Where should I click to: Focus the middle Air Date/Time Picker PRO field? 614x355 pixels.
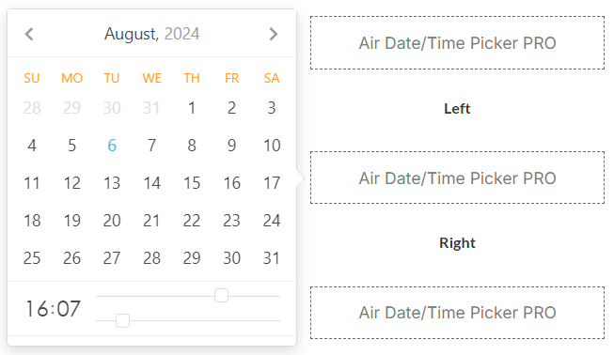(x=457, y=177)
